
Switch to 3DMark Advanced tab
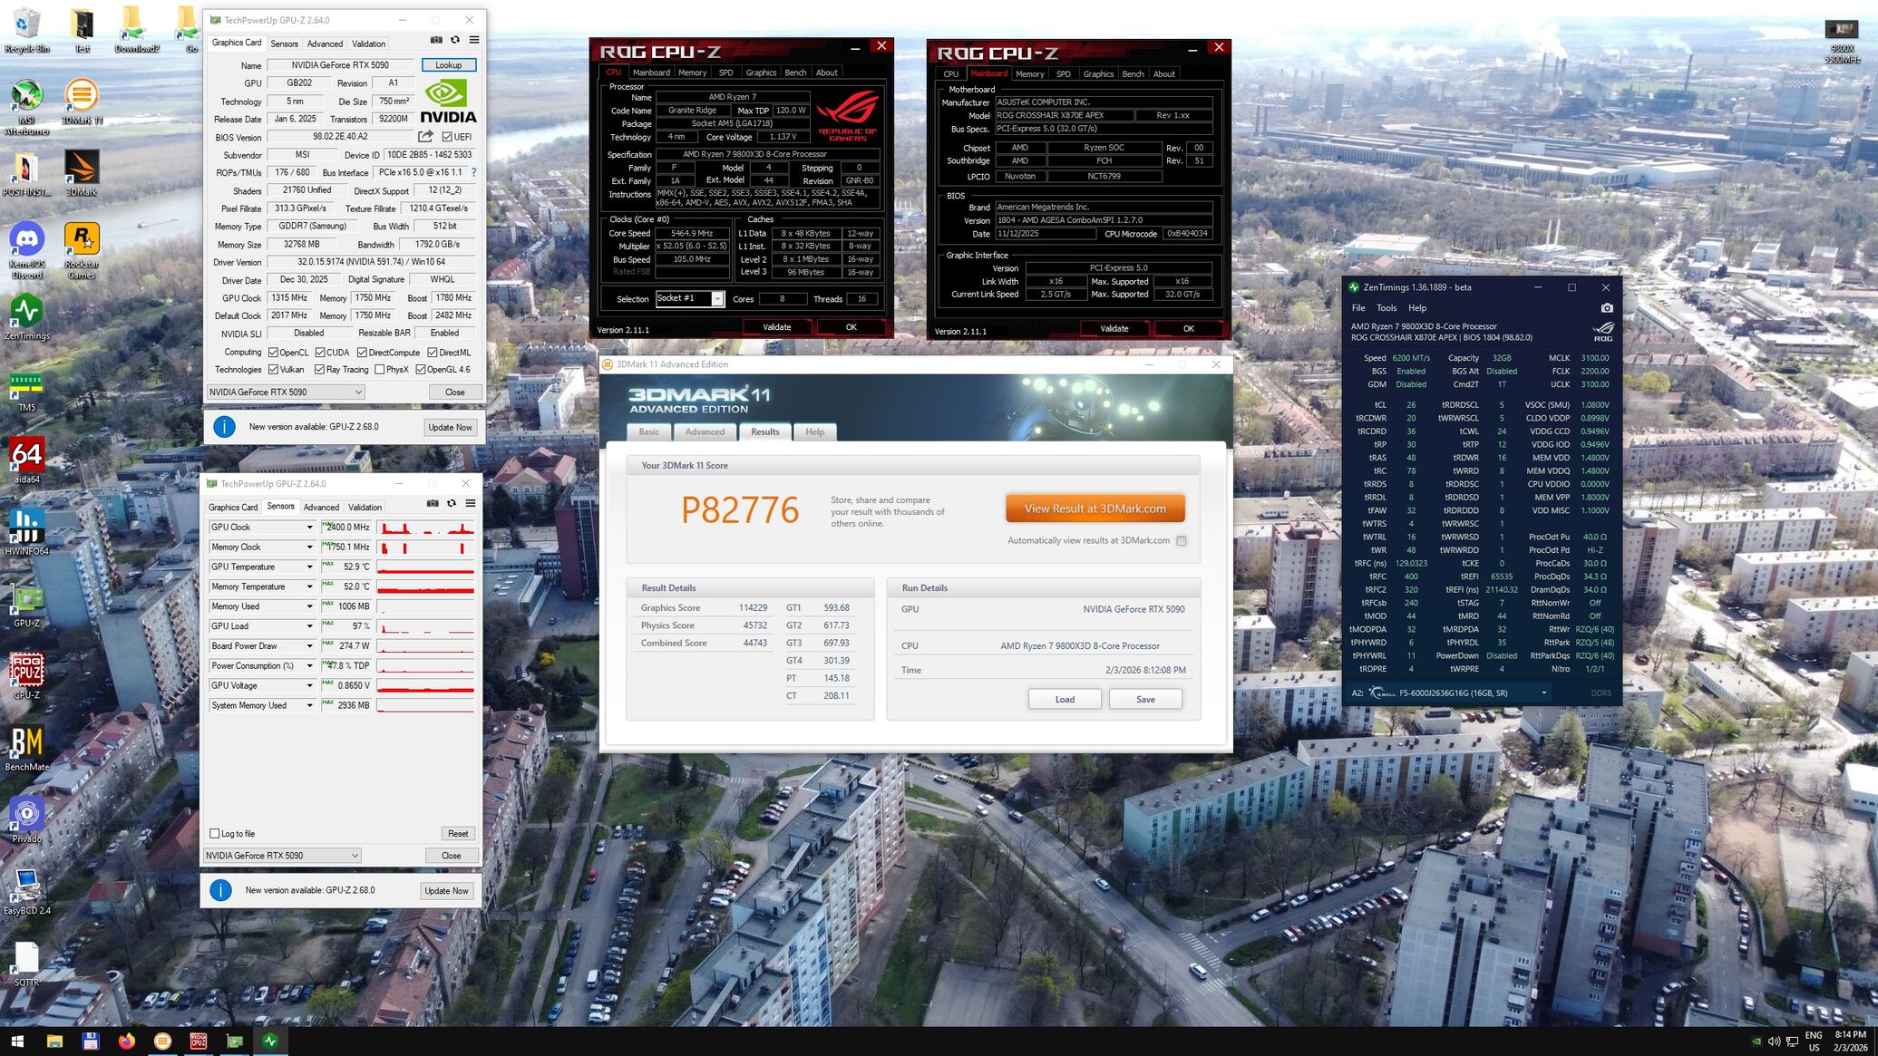click(705, 432)
